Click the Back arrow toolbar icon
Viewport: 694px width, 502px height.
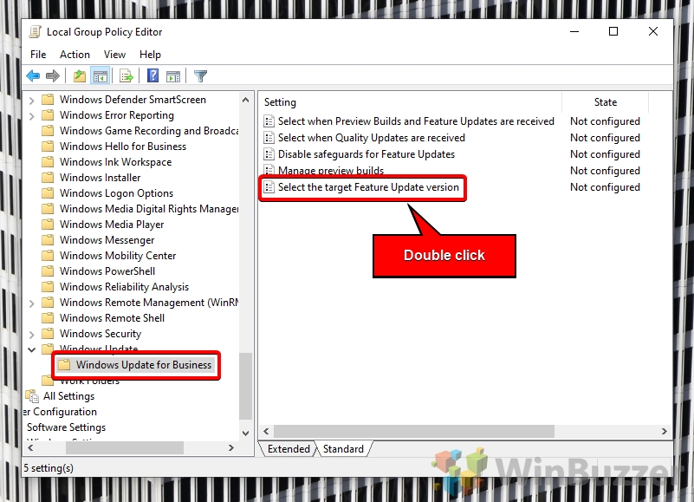pyautogui.click(x=33, y=76)
